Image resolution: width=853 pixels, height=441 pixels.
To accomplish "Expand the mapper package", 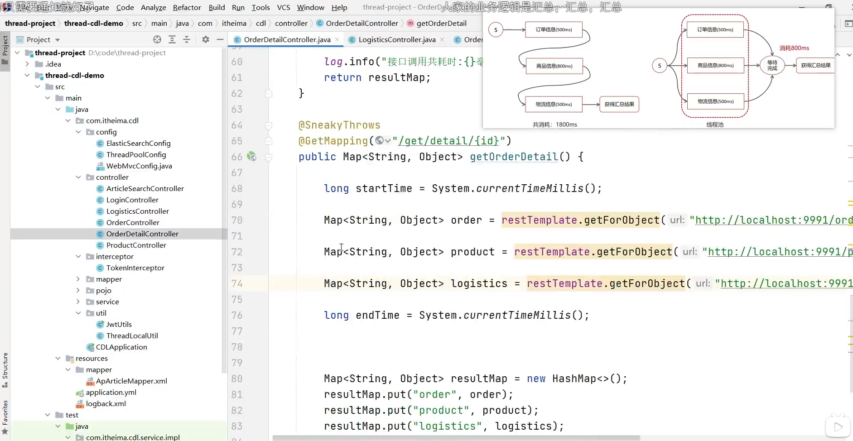I will tap(78, 279).
